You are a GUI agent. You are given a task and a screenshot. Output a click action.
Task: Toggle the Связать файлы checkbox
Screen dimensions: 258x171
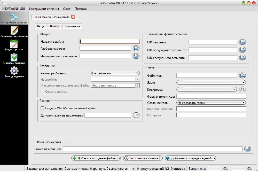pyautogui.click(x=42, y=92)
